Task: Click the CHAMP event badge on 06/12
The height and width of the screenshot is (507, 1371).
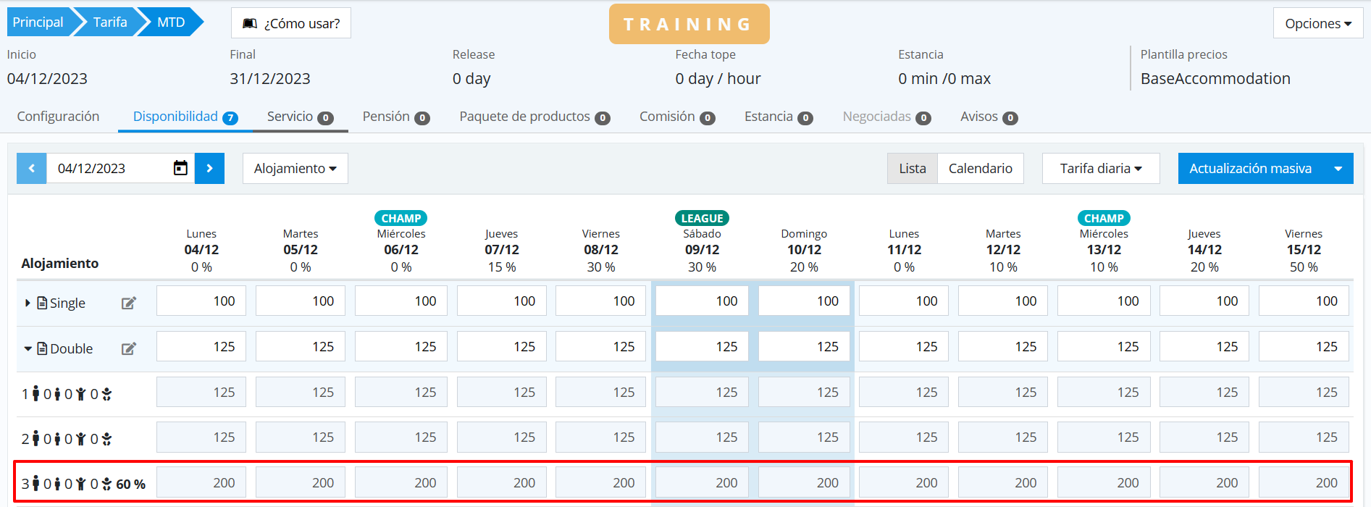Action: 401,218
